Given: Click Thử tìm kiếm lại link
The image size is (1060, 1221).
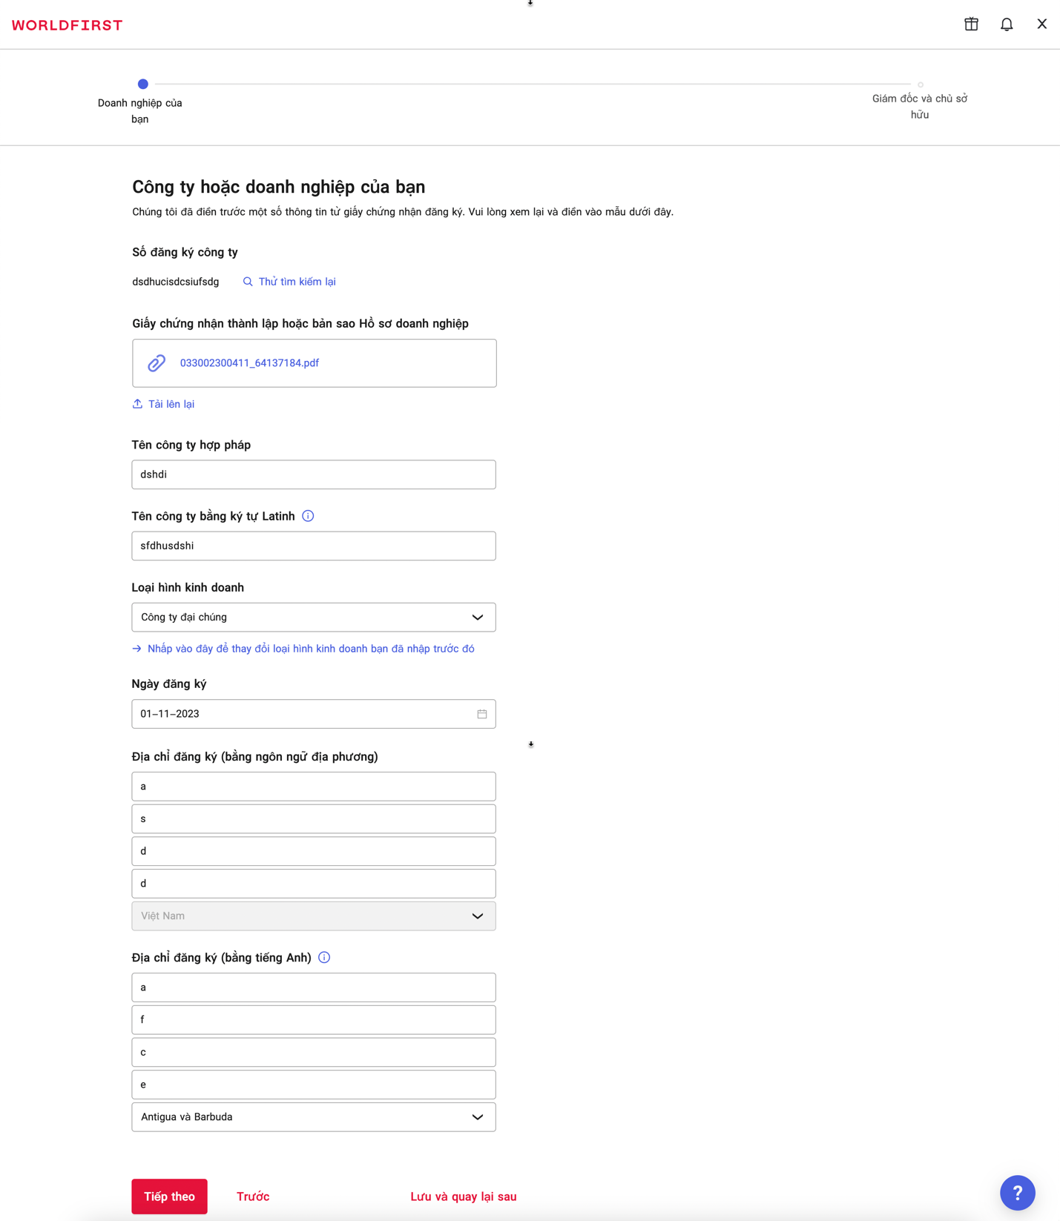Looking at the screenshot, I should pos(289,282).
